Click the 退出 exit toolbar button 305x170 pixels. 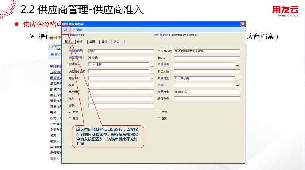click(x=77, y=30)
